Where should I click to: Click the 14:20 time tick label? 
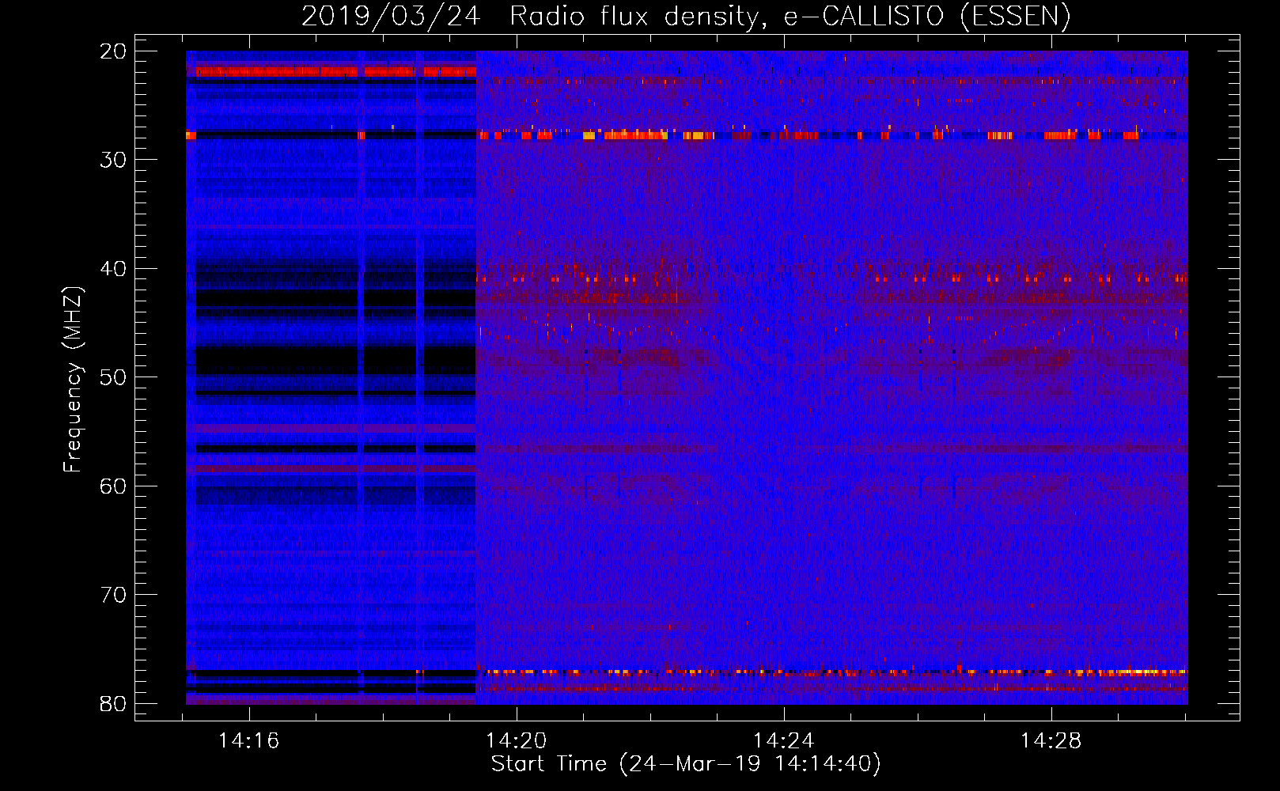click(x=517, y=741)
